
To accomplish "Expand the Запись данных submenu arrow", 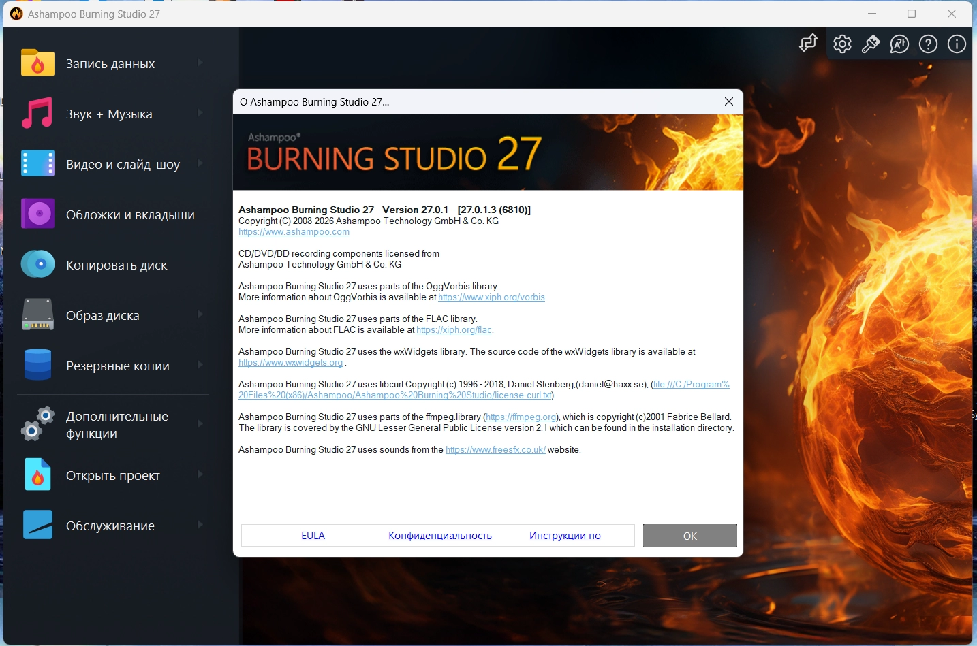I will [200, 63].
